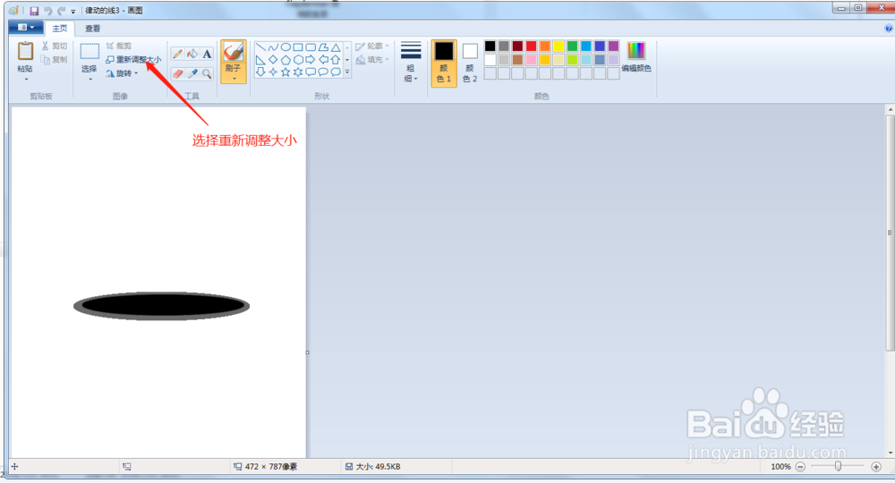Select the Eraser tool
The image size is (895, 483).
[x=177, y=73]
